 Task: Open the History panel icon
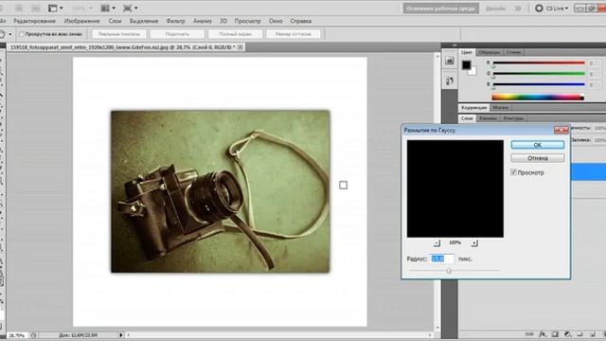tap(450, 81)
